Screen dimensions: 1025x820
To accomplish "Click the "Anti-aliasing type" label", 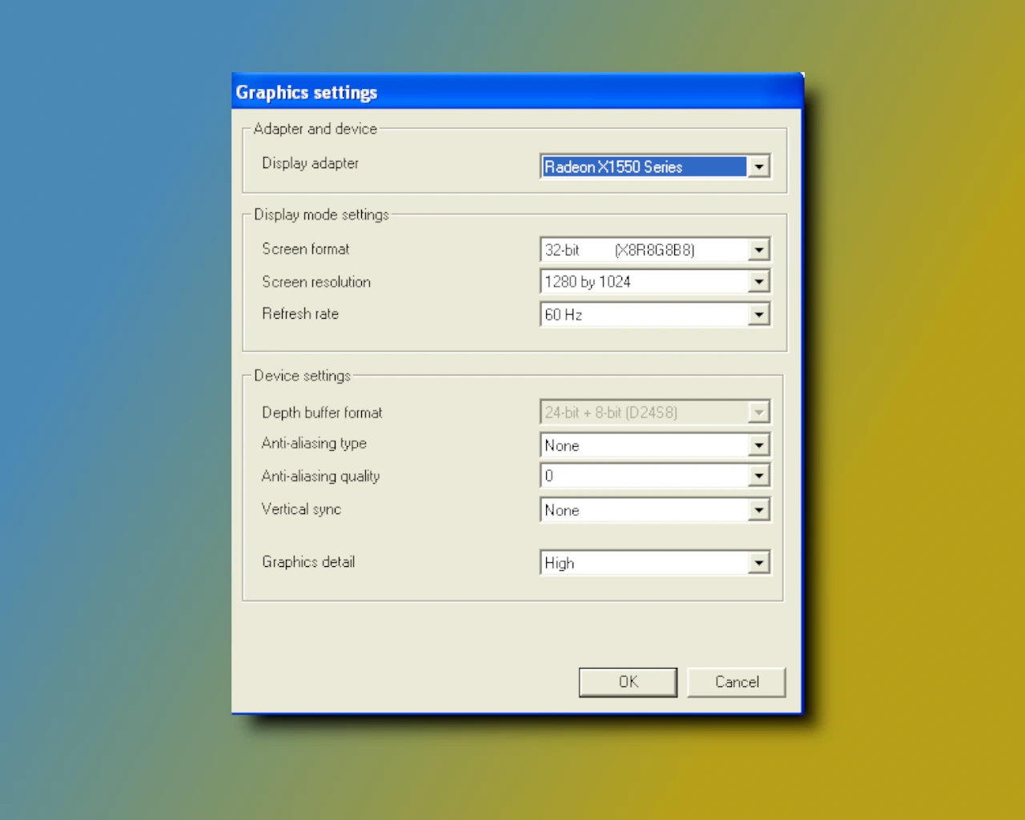I will click(314, 444).
